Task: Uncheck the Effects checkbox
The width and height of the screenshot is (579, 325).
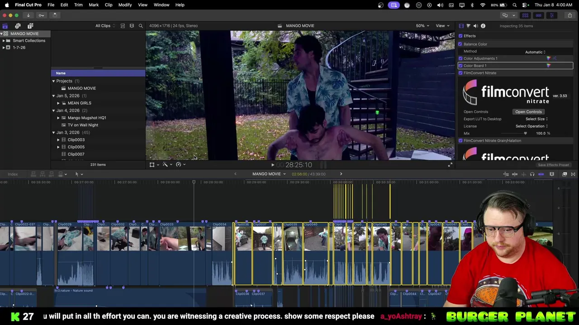Action: 460,36
